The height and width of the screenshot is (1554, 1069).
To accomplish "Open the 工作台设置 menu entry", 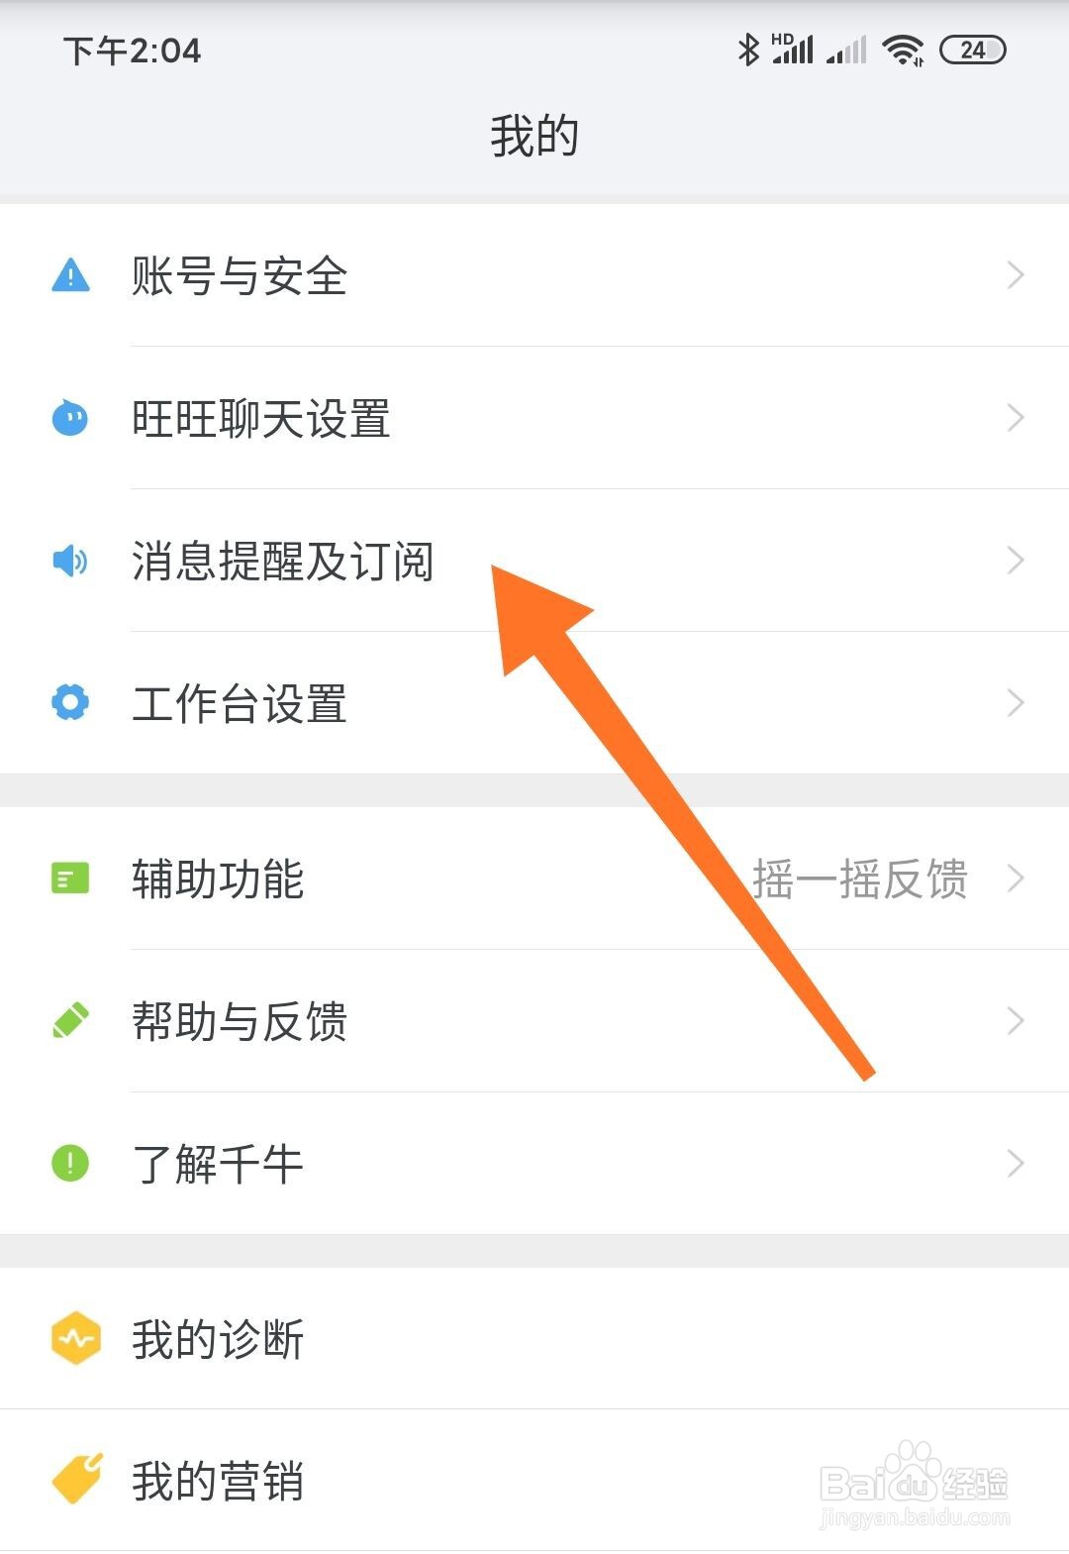I will pyautogui.click(x=534, y=703).
